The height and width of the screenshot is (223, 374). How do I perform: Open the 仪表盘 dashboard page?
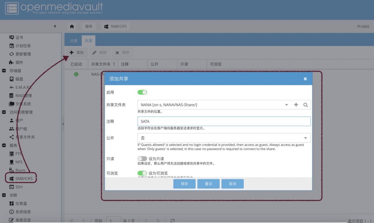click(18, 203)
